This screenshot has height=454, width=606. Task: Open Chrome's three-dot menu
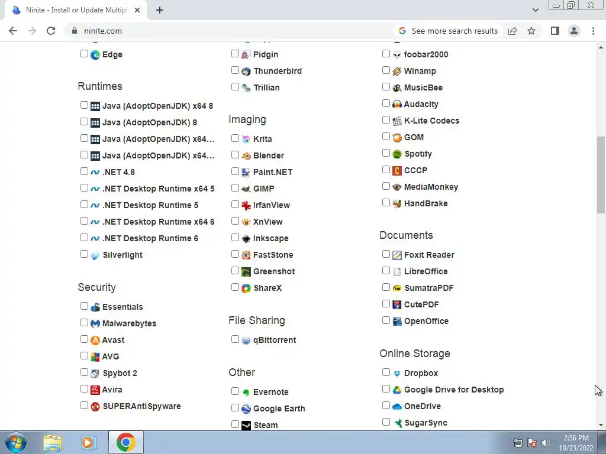593,31
